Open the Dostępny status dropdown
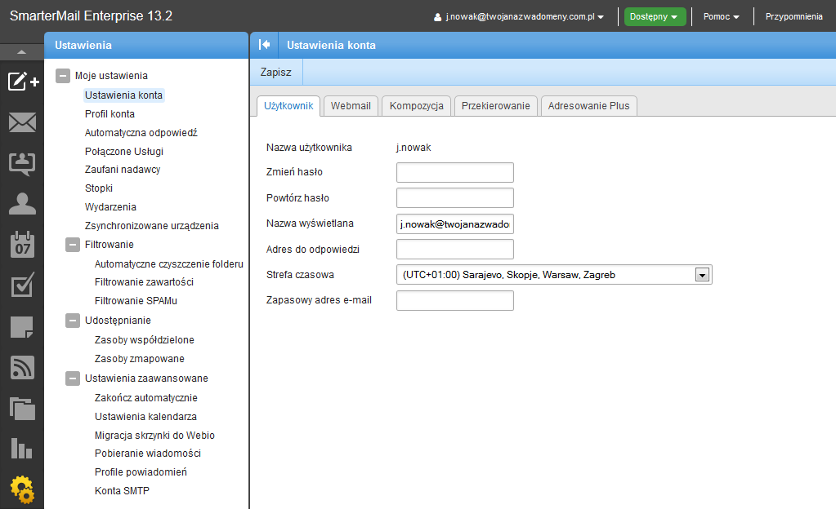 pyautogui.click(x=655, y=16)
